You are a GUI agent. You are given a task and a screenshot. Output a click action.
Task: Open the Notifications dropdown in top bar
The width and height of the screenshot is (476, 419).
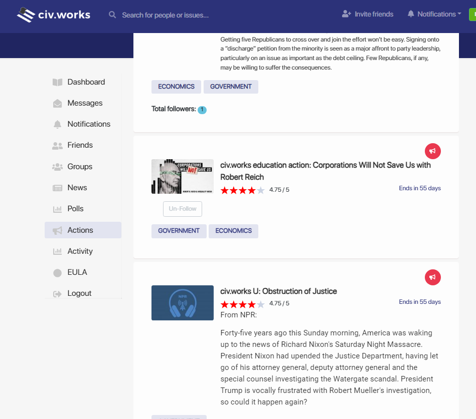(x=434, y=14)
